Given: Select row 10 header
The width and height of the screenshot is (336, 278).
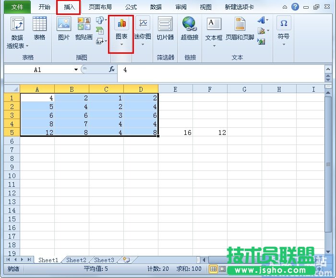Looking at the screenshot, I should pyautogui.click(x=12, y=176).
